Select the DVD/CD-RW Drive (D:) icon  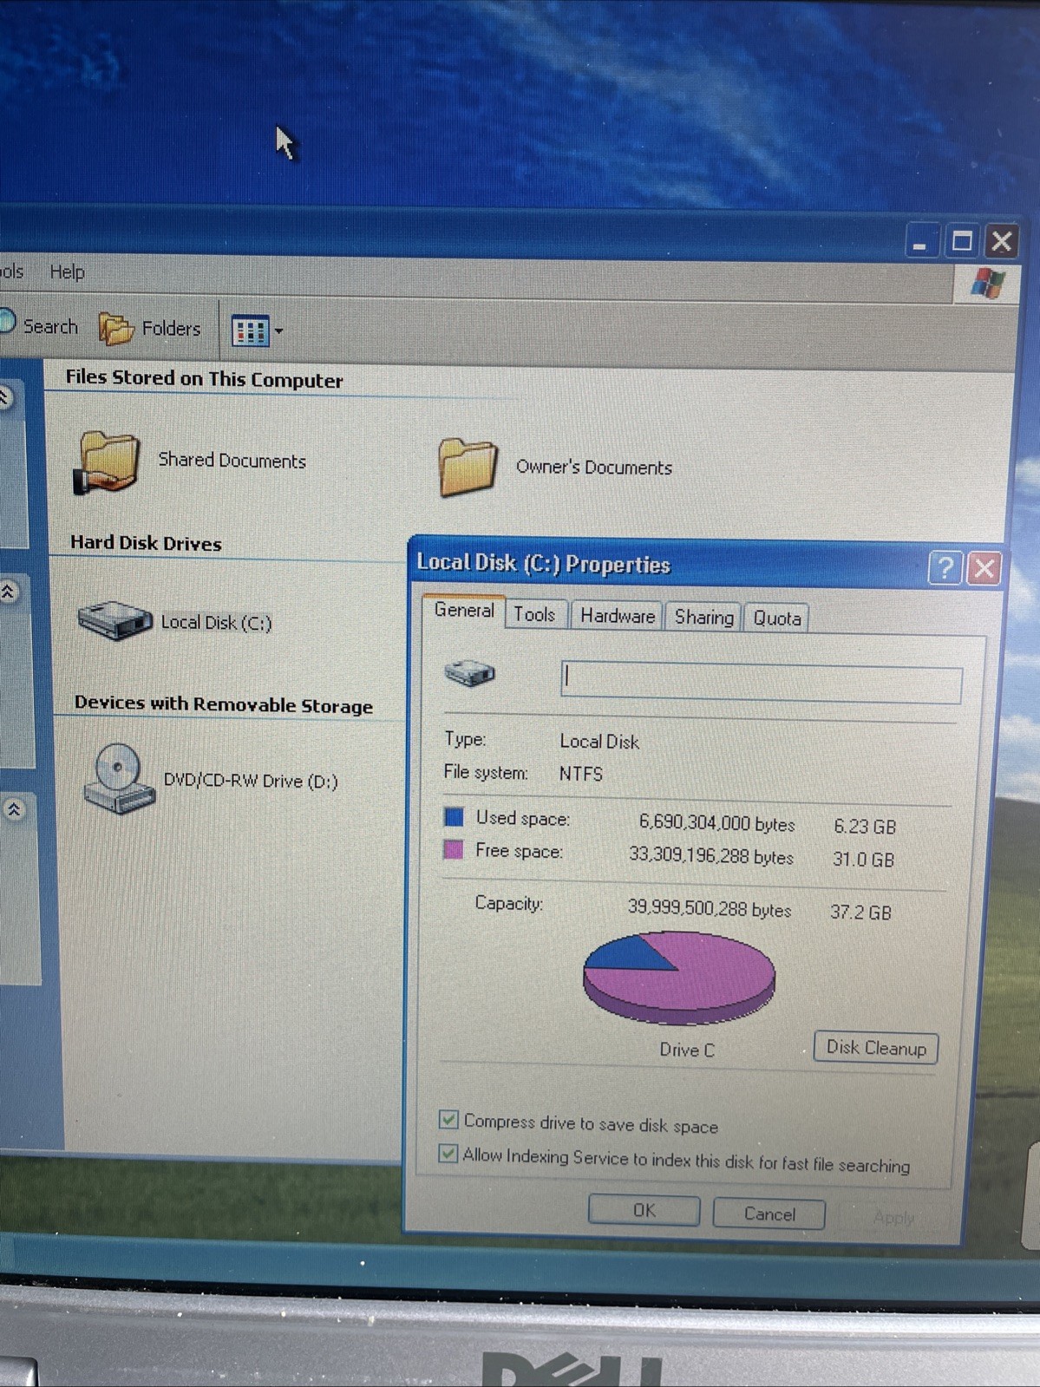pos(119,778)
